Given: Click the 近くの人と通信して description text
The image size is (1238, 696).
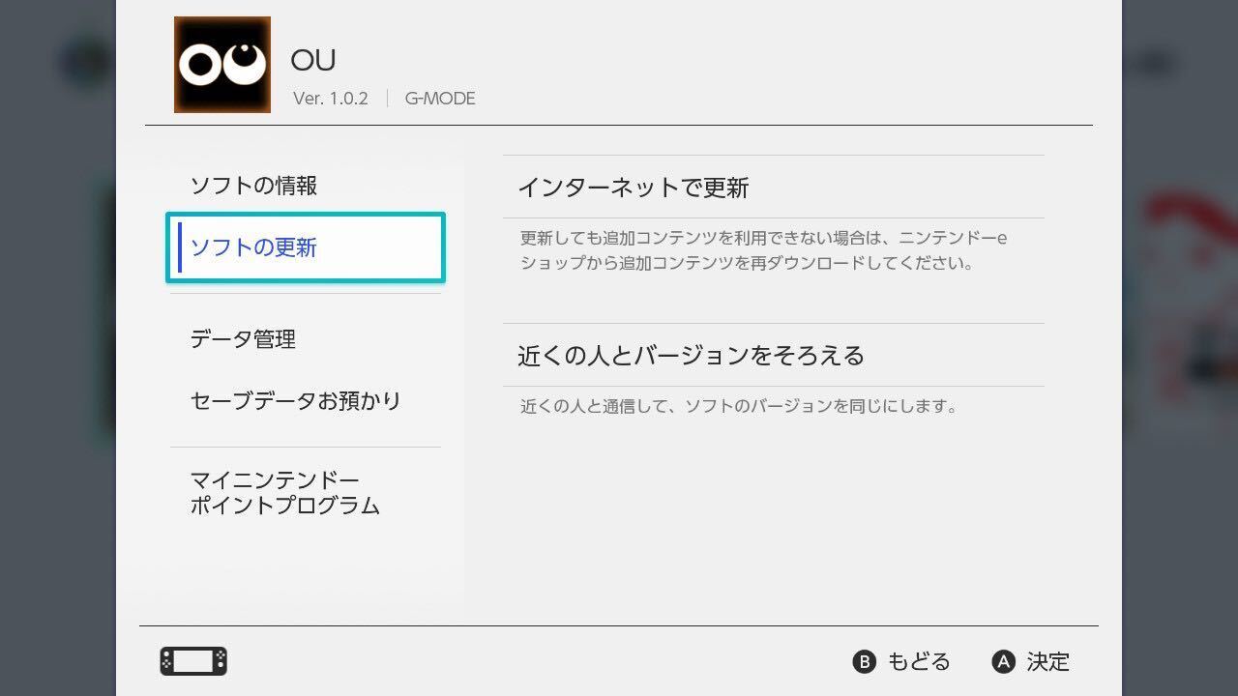Looking at the screenshot, I should pyautogui.click(x=739, y=406).
